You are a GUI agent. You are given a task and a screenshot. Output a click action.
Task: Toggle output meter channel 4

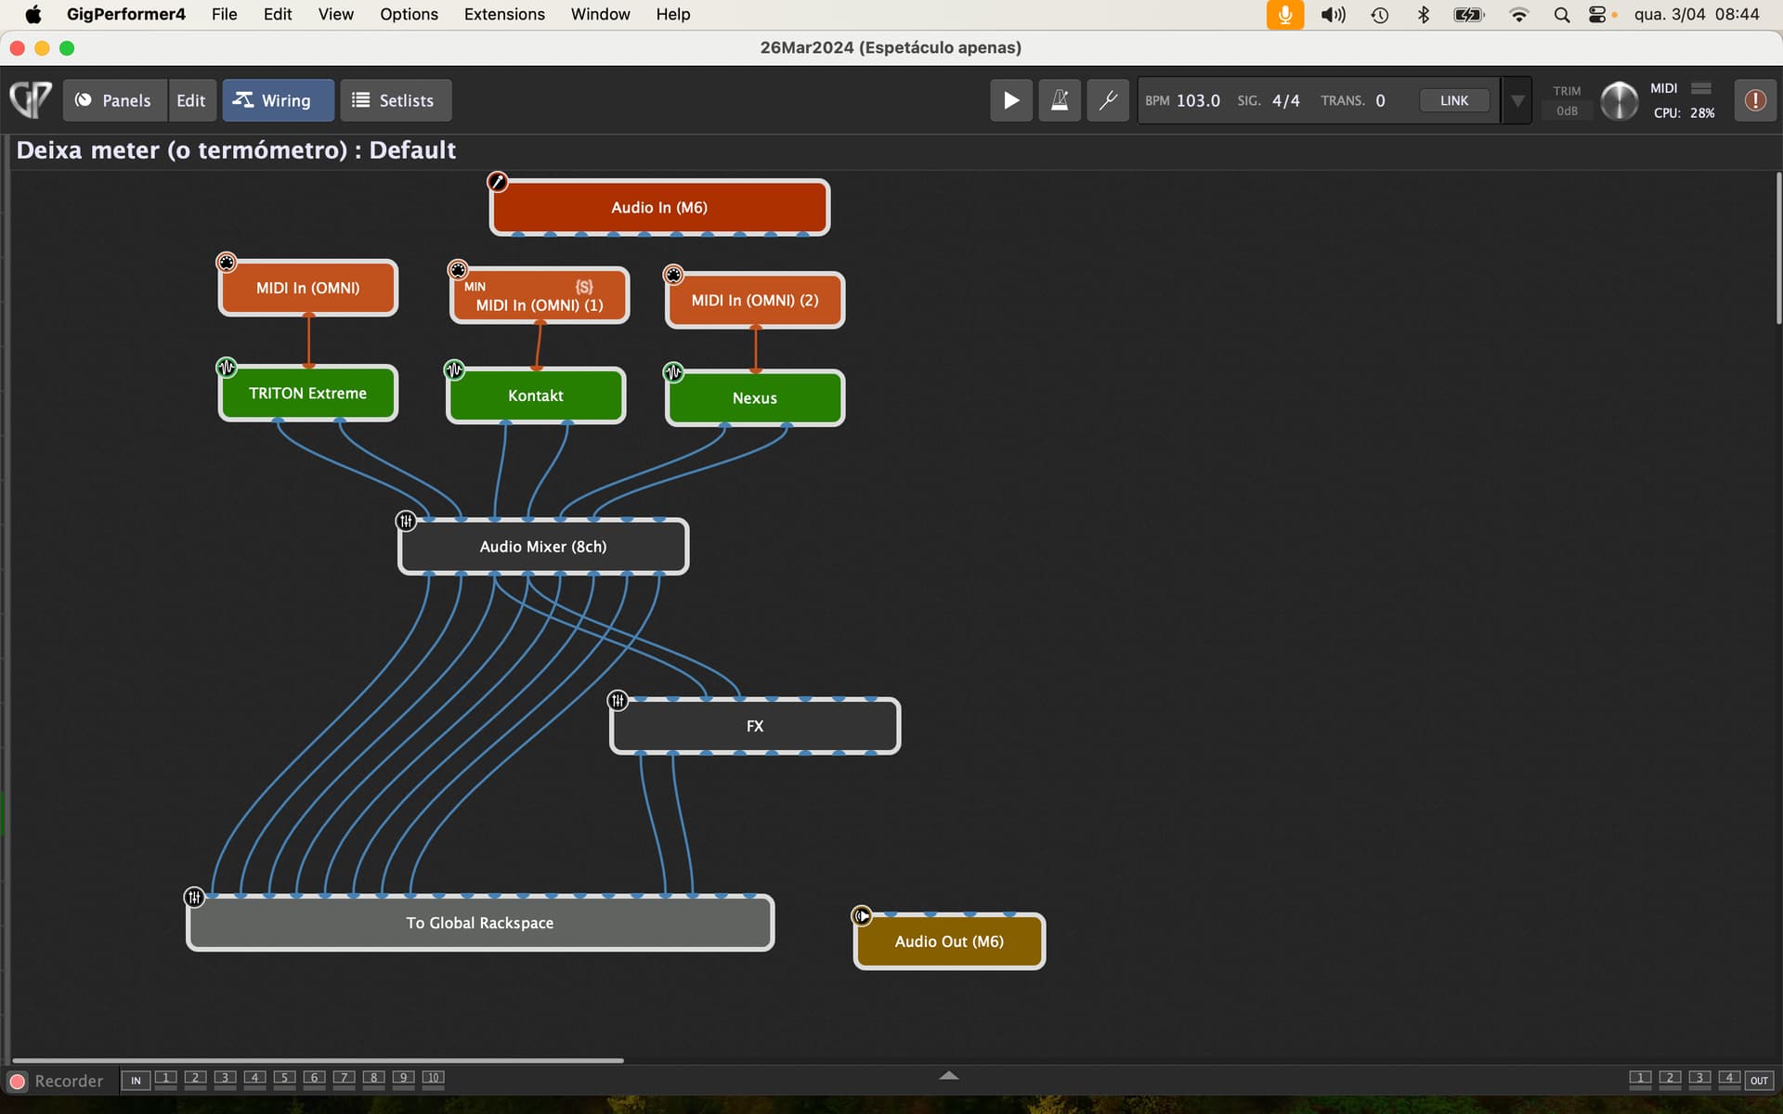pos(1729,1079)
